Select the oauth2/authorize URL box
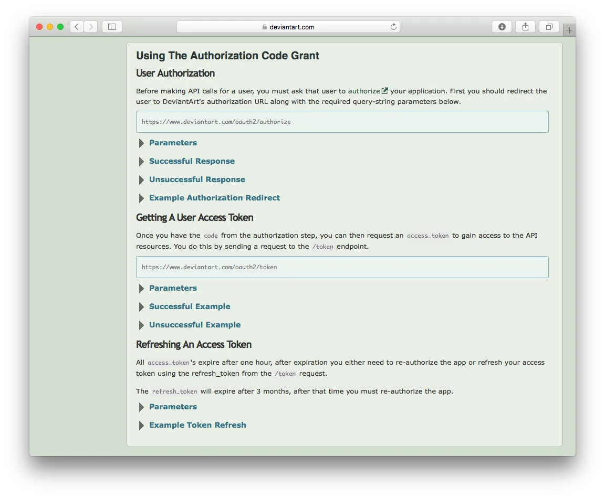 (x=342, y=122)
